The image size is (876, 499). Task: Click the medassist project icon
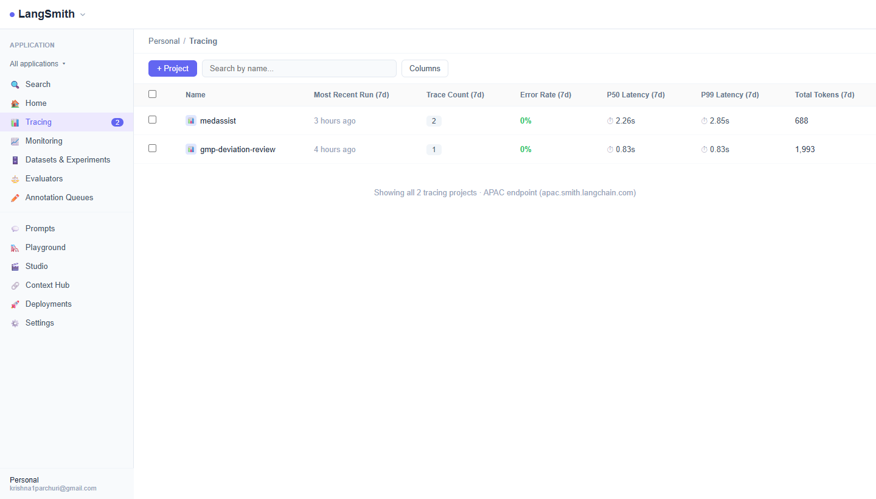[x=191, y=120]
